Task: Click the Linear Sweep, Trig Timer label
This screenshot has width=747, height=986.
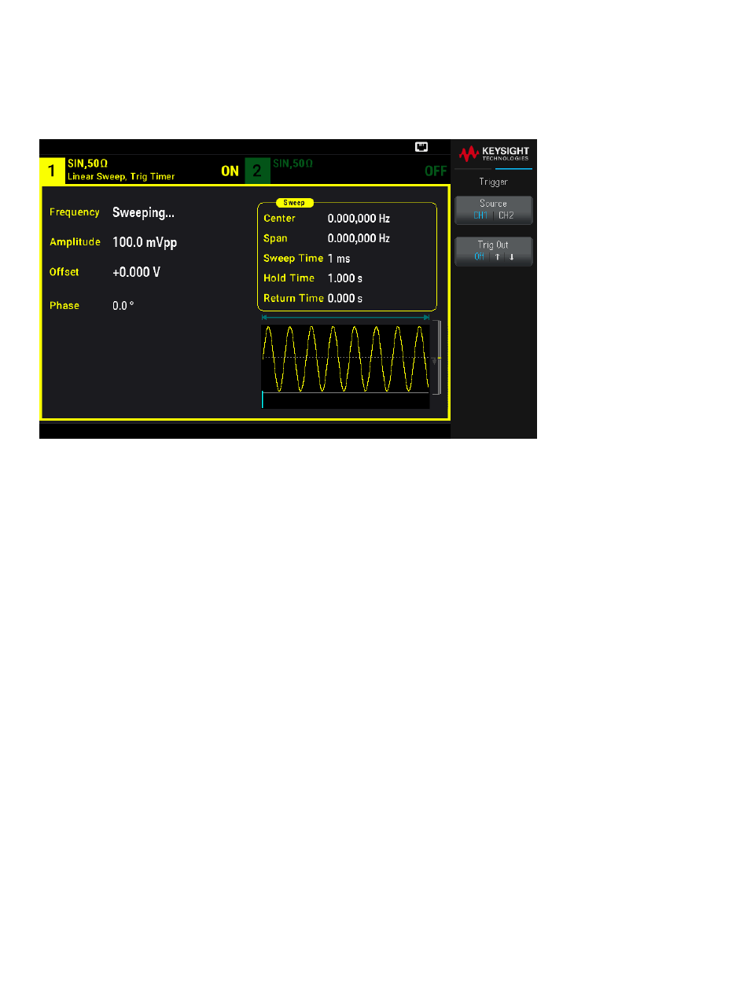Action: pos(121,177)
